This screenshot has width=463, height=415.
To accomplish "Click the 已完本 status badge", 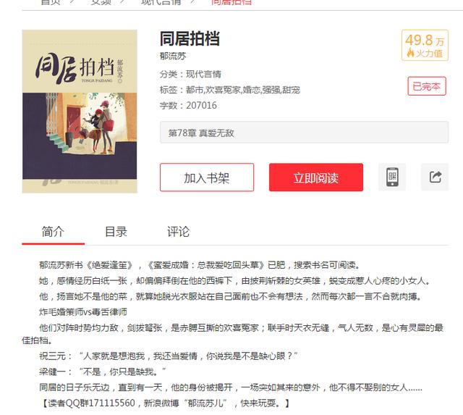I will [427, 86].
